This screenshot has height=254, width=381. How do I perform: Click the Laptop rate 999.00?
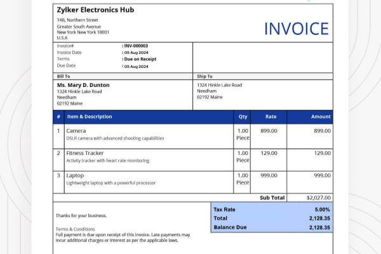coord(269,175)
